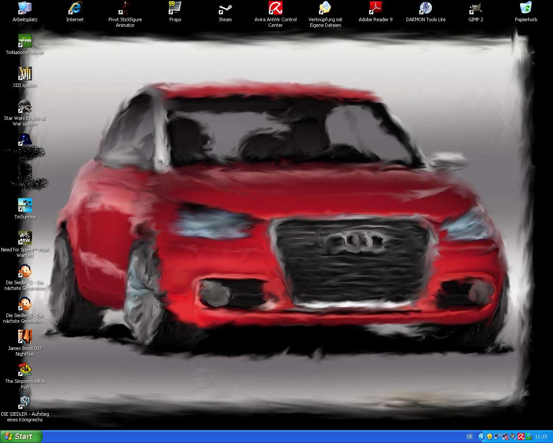Click the yellow security shield tray icon
The image size is (553, 443).
[x=489, y=437]
